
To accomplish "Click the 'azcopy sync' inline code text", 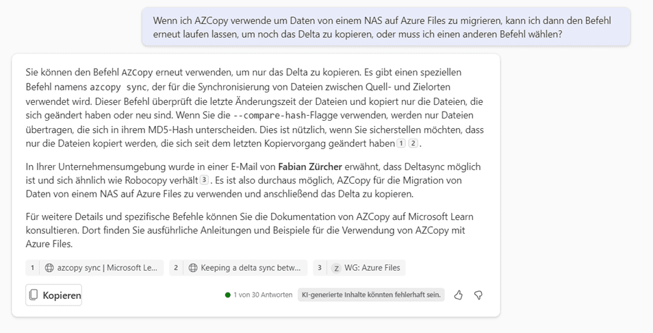I will 118,87.
